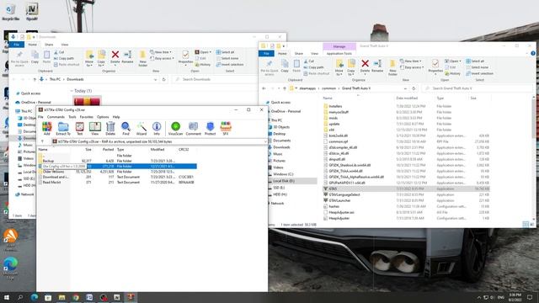Click the WinRAR Extract To icon
Image resolution: width=539 pixels, height=303 pixels.
(63, 128)
